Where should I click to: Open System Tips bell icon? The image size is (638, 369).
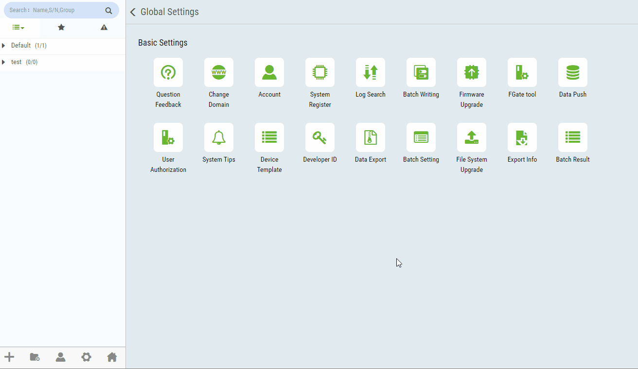click(219, 138)
